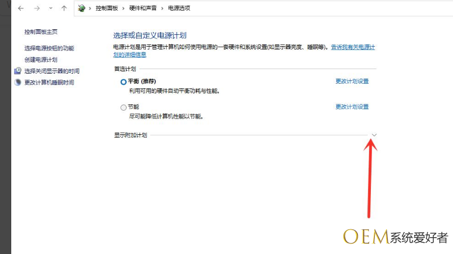Select the 平衡 (推荐) power plan radio button
Screen dimensions: 453x254
[124, 81]
